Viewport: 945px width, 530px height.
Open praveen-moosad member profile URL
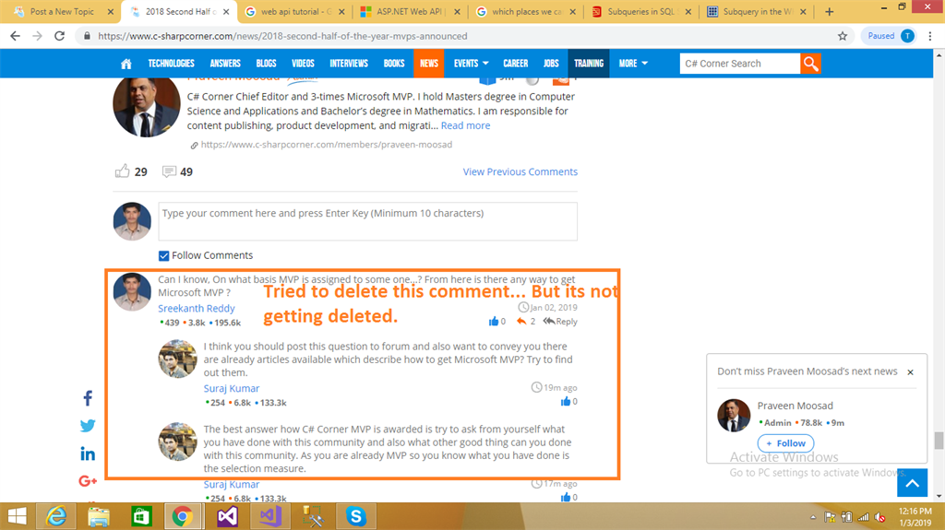click(326, 145)
